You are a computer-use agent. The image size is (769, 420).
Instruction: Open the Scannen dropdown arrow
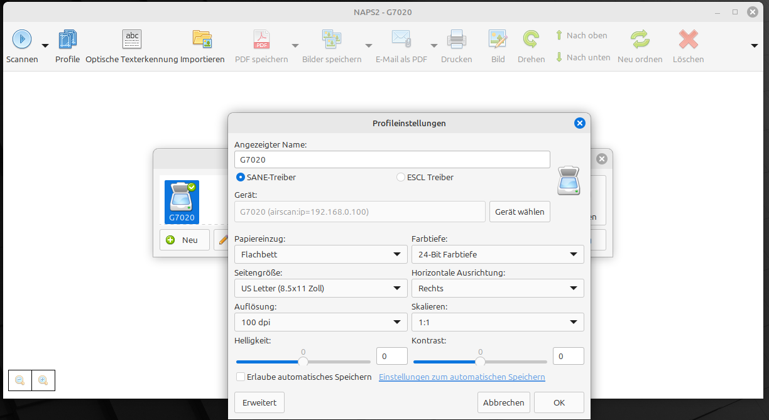tap(45, 45)
